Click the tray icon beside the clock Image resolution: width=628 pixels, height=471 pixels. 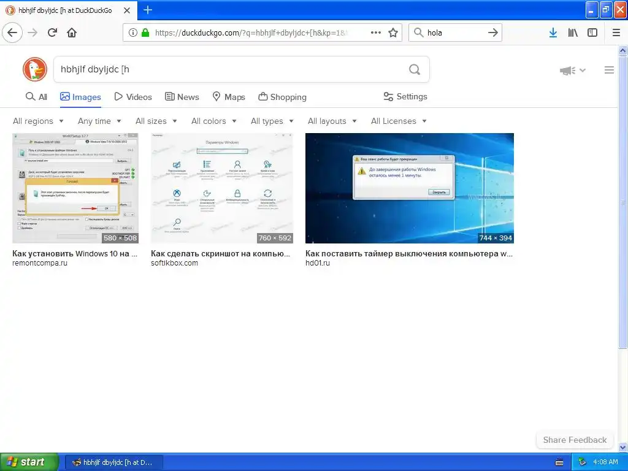coord(582,462)
